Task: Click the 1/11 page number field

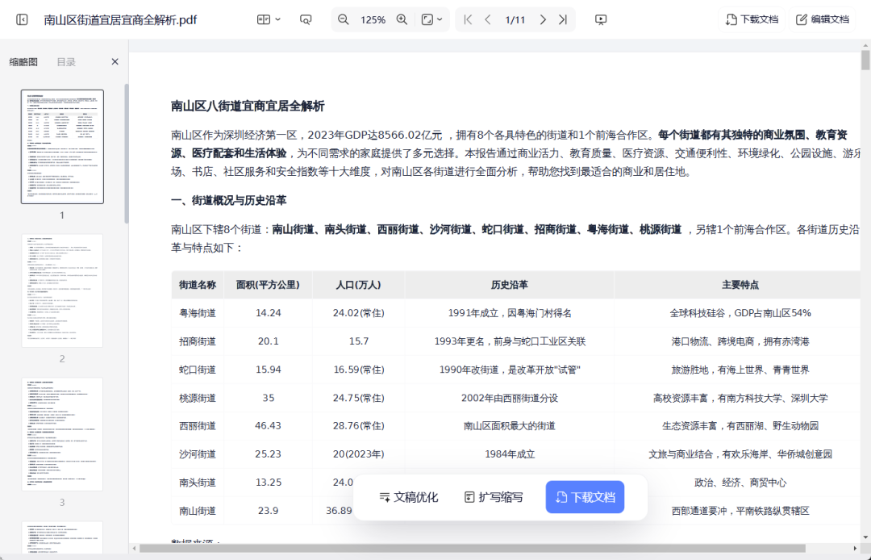Action: click(x=515, y=19)
